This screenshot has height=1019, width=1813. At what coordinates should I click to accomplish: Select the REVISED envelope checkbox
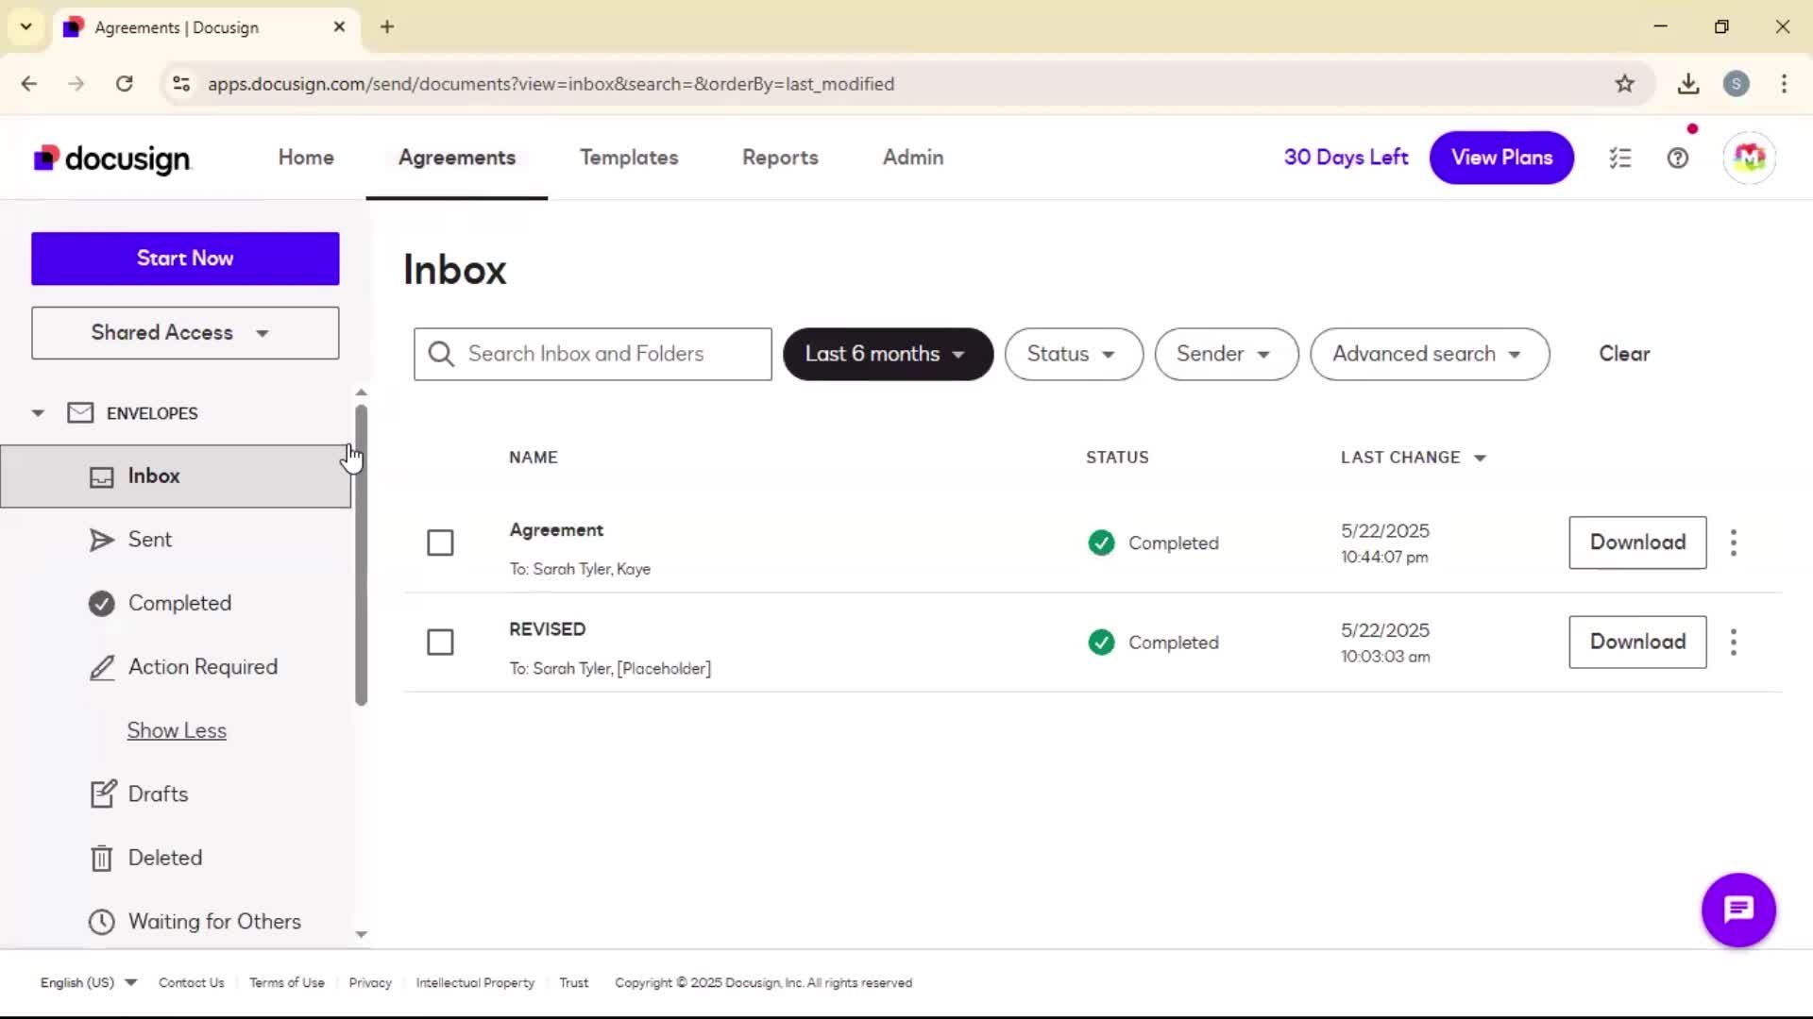440,643
